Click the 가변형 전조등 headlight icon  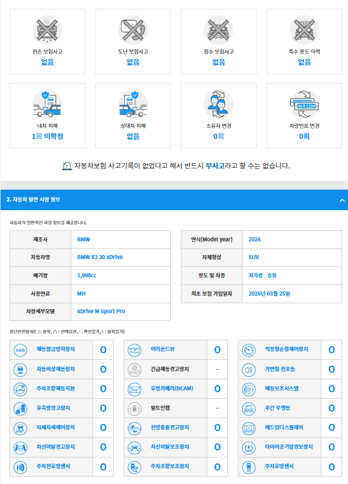click(x=249, y=370)
